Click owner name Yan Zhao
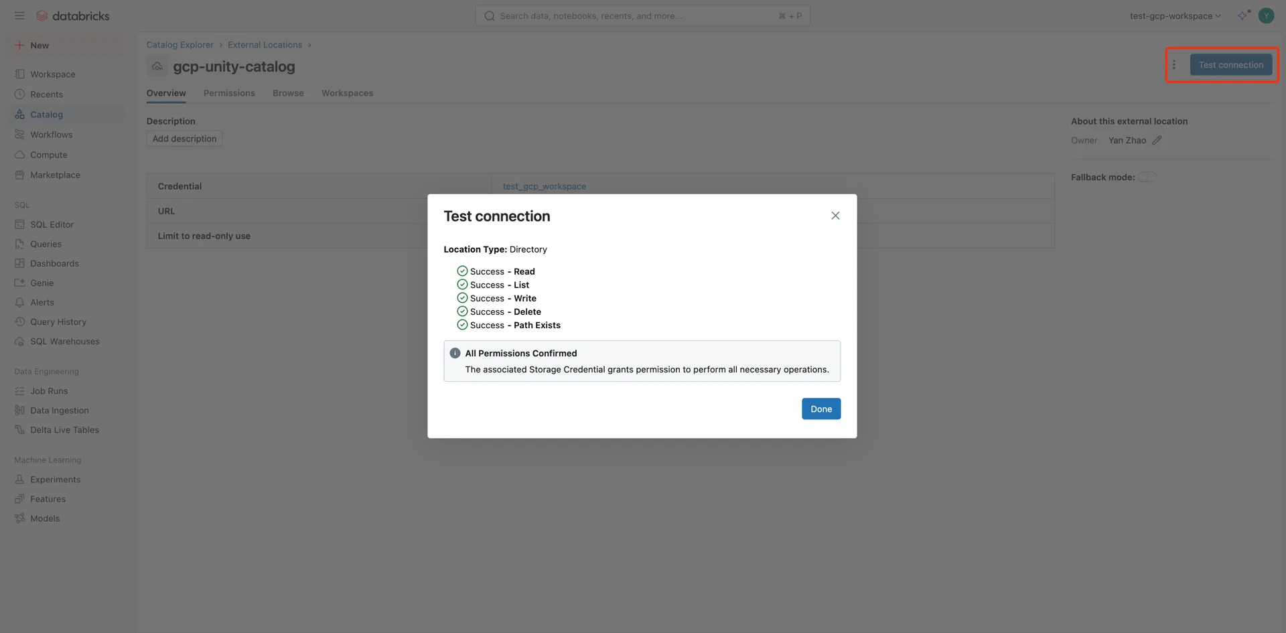The height and width of the screenshot is (633, 1286). coord(1127,140)
